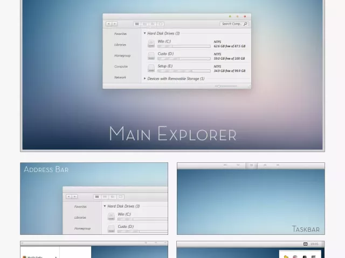This screenshot has width=345, height=258.
Task: Click the magnifier icon in Search Computer box
Action: tap(246, 24)
